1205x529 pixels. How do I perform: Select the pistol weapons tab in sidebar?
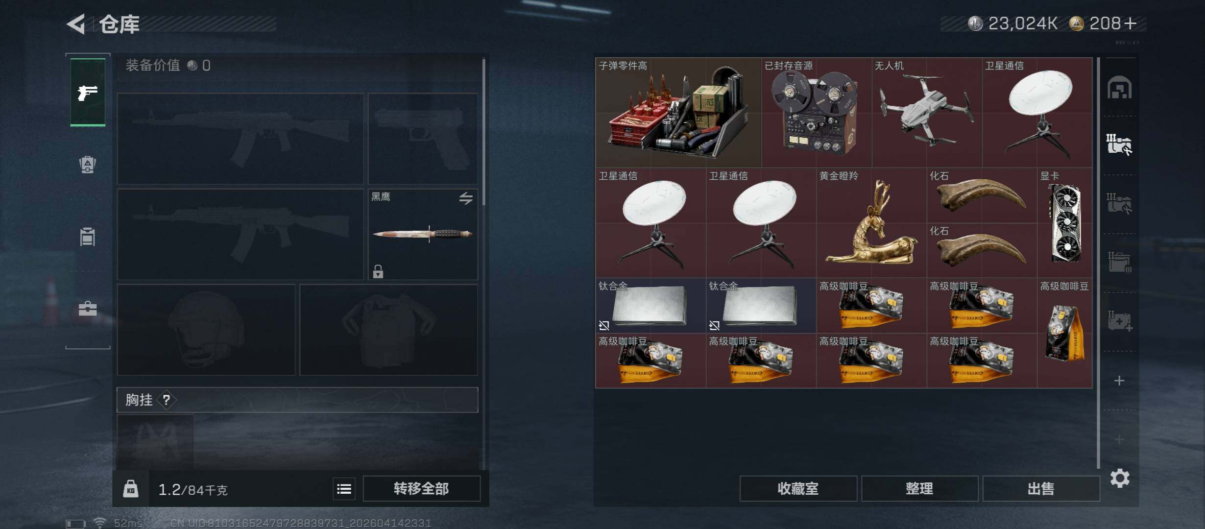click(x=88, y=92)
